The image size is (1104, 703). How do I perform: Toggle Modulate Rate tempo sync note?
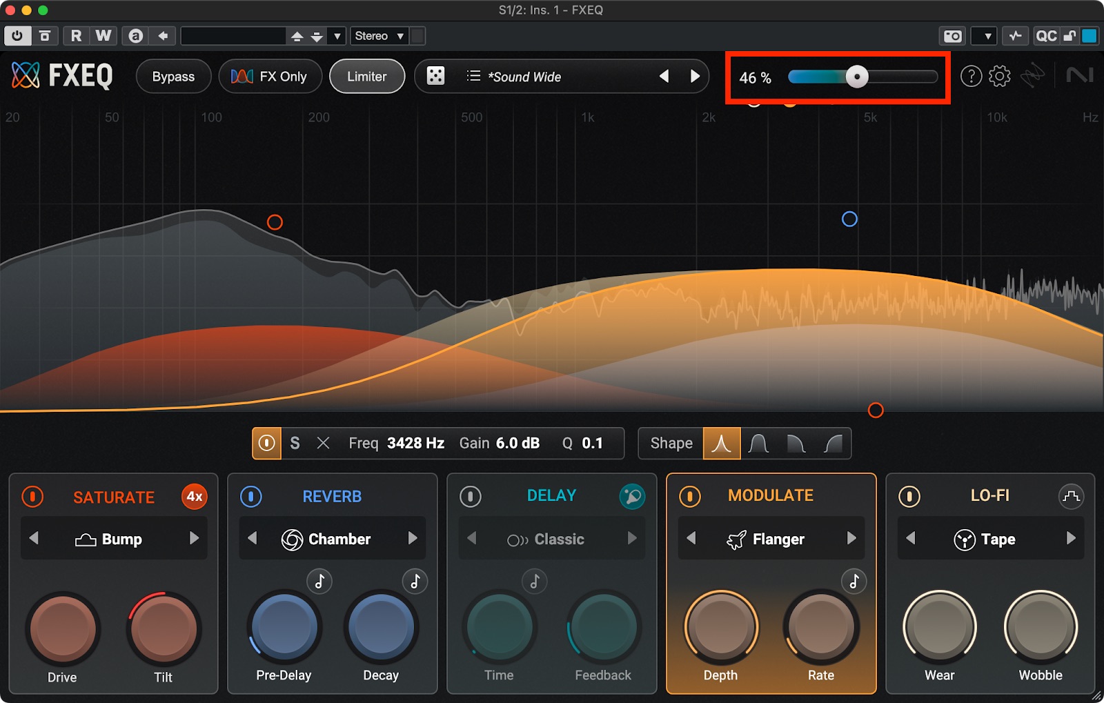click(854, 581)
